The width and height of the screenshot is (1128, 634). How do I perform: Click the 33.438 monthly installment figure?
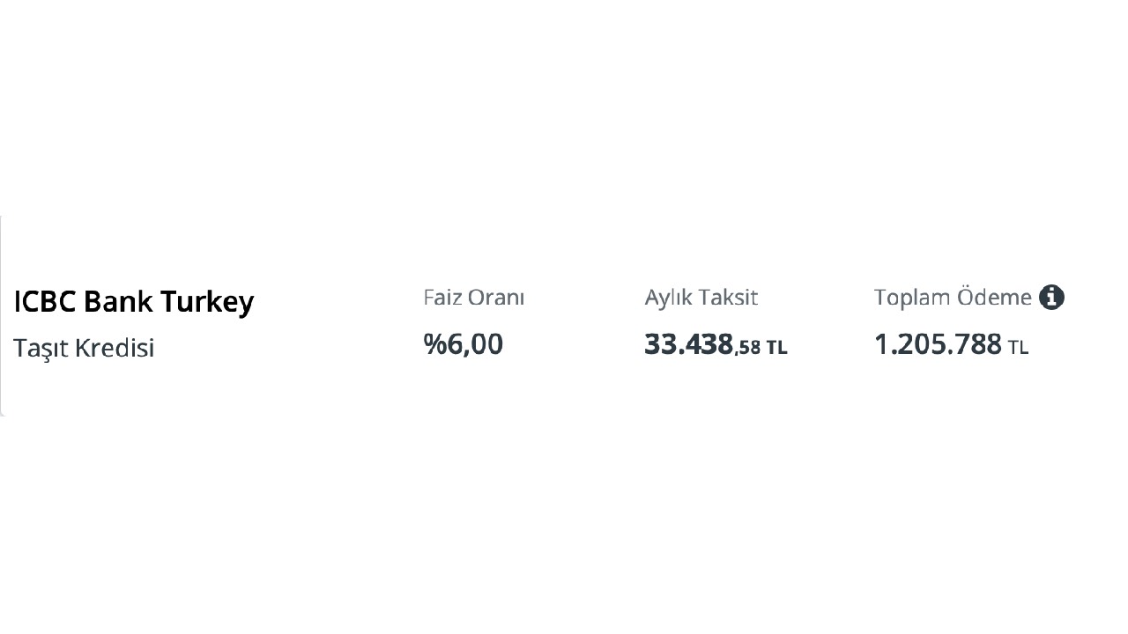[688, 343]
